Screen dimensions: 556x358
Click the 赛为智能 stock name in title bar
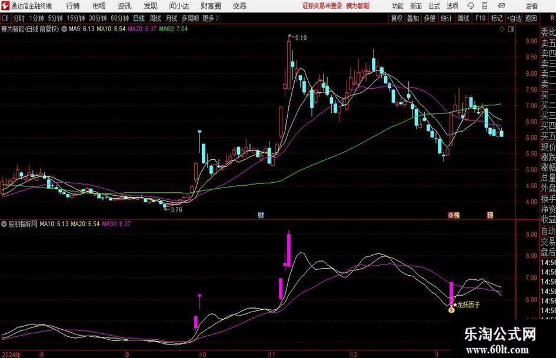coord(358,6)
